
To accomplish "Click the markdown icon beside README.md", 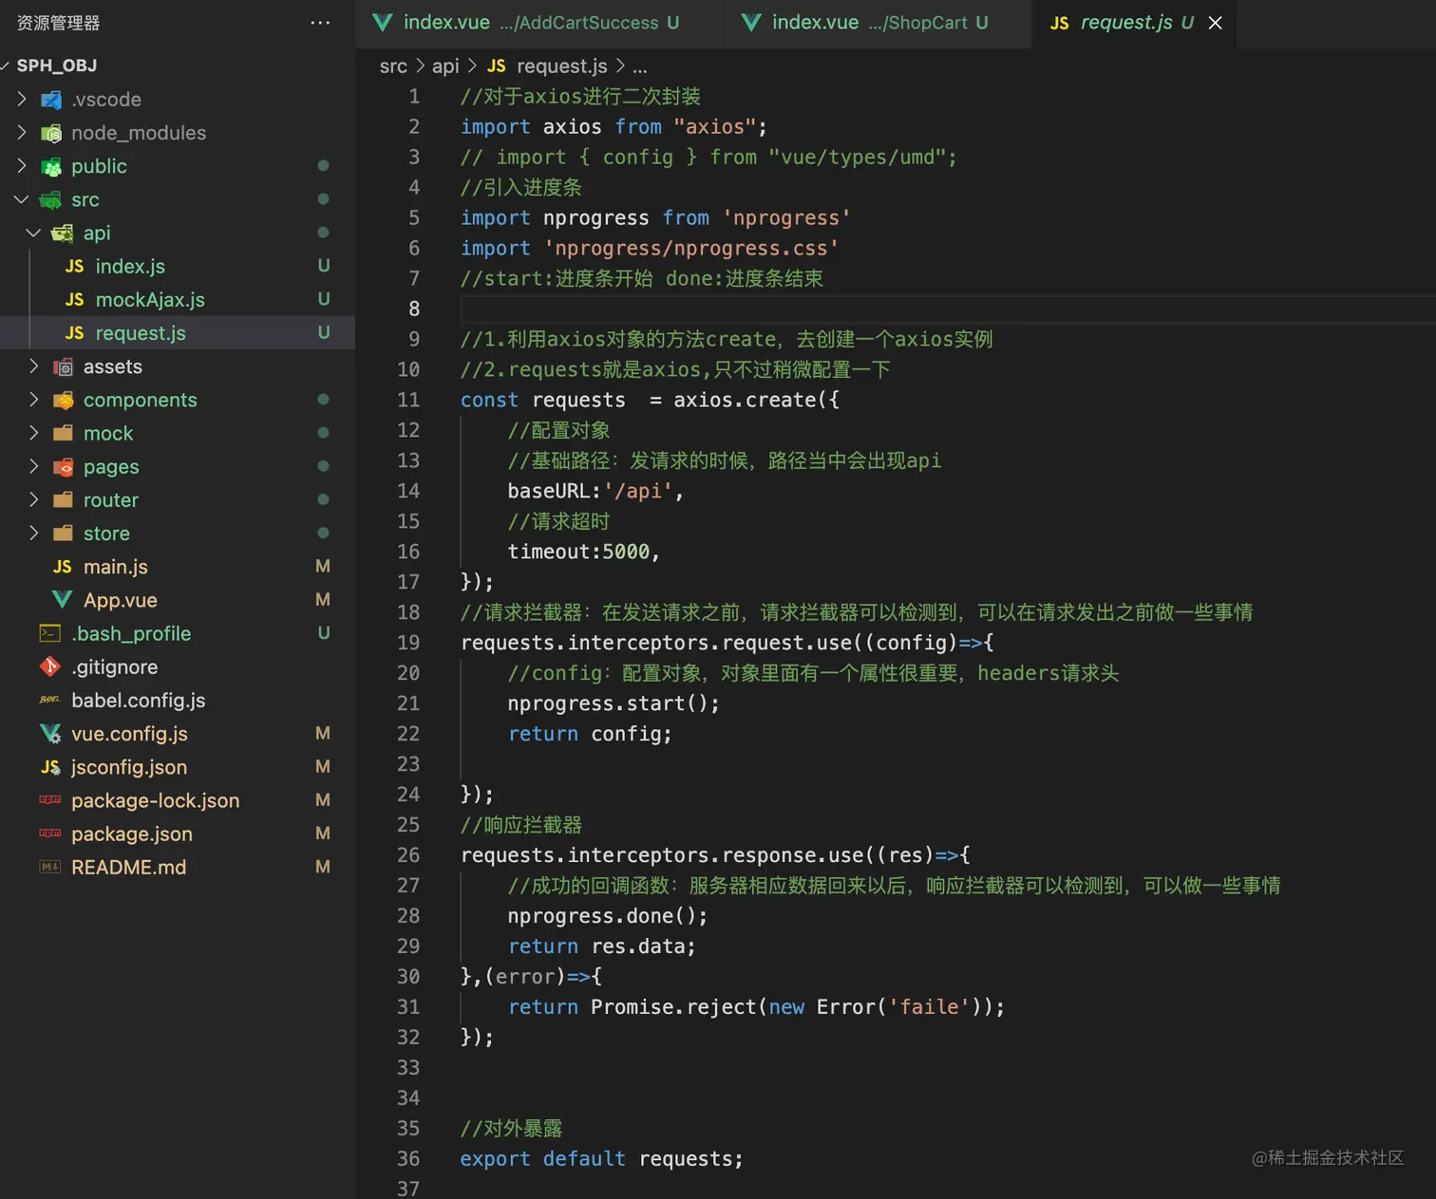I will [50, 867].
